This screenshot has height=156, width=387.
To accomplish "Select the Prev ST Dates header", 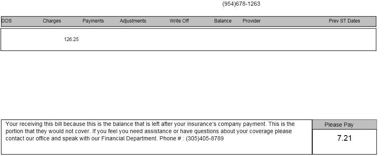I will point(344,21).
